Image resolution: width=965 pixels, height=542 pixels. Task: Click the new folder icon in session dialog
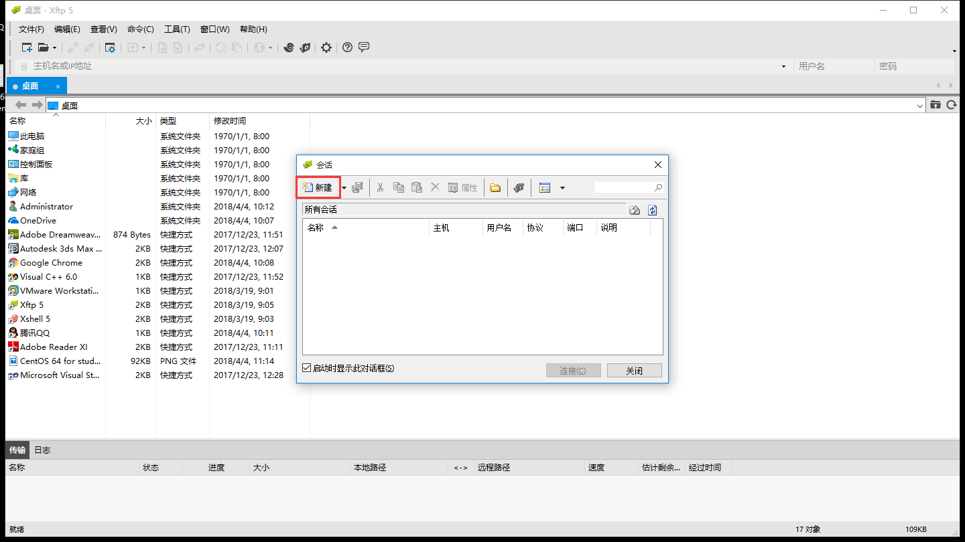[495, 188]
